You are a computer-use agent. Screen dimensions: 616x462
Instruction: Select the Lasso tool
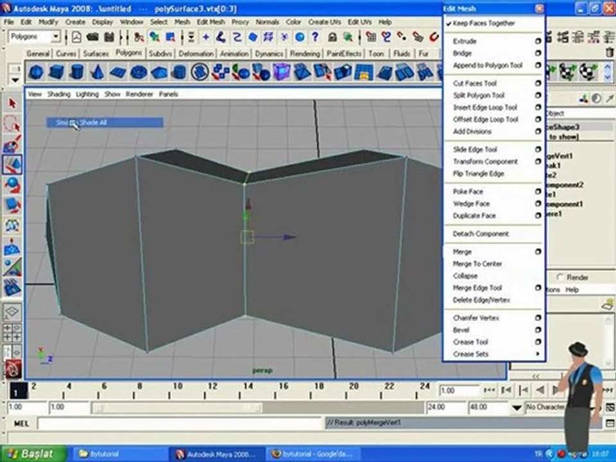click(x=12, y=123)
